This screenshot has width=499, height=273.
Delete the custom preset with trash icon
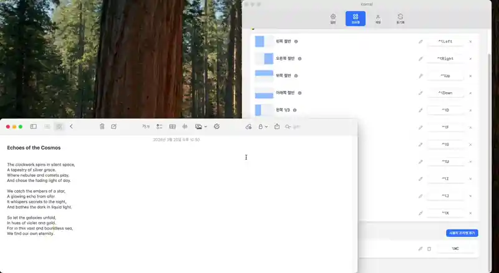coord(429,249)
